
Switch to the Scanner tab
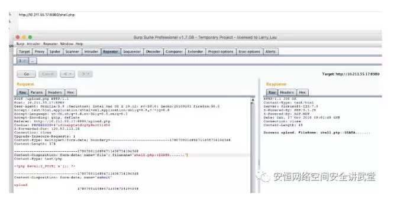coord(72,51)
